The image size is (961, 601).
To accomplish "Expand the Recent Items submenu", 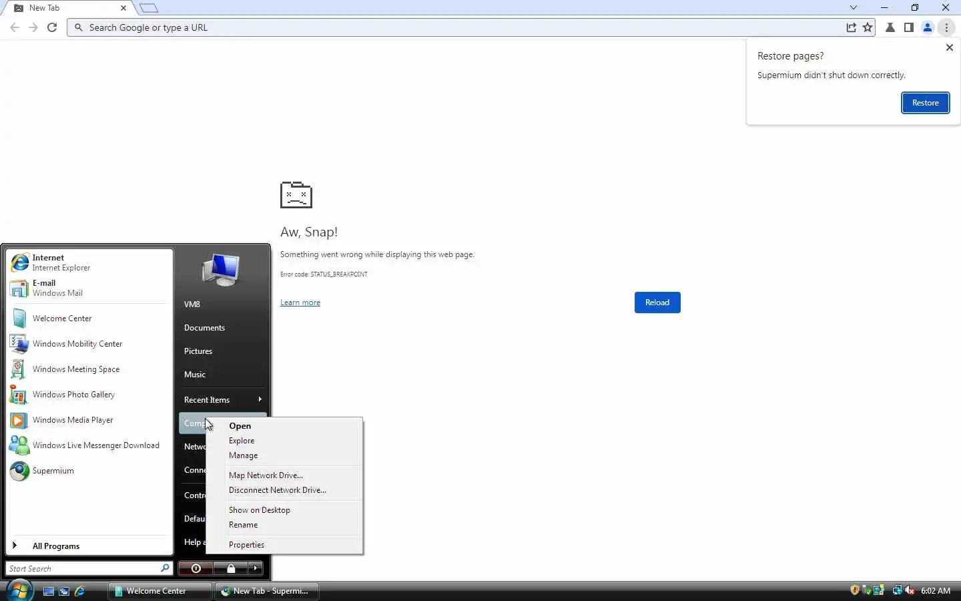I will coord(223,400).
